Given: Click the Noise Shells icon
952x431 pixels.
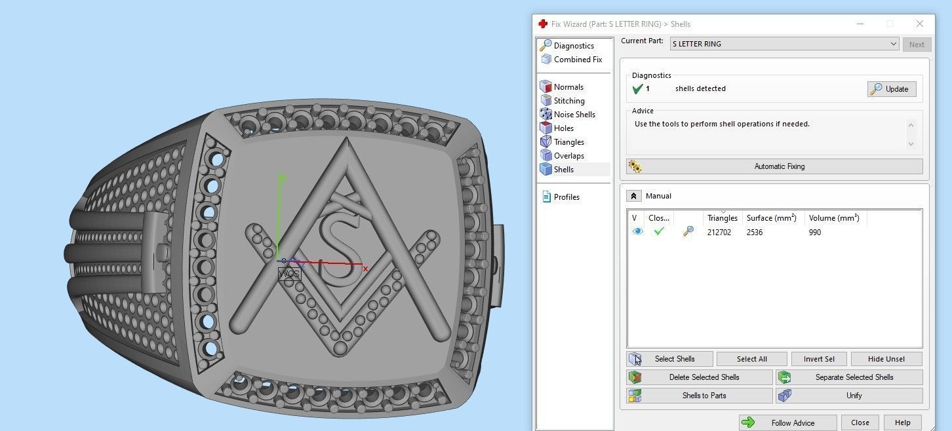Looking at the screenshot, I should pos(545,114).
